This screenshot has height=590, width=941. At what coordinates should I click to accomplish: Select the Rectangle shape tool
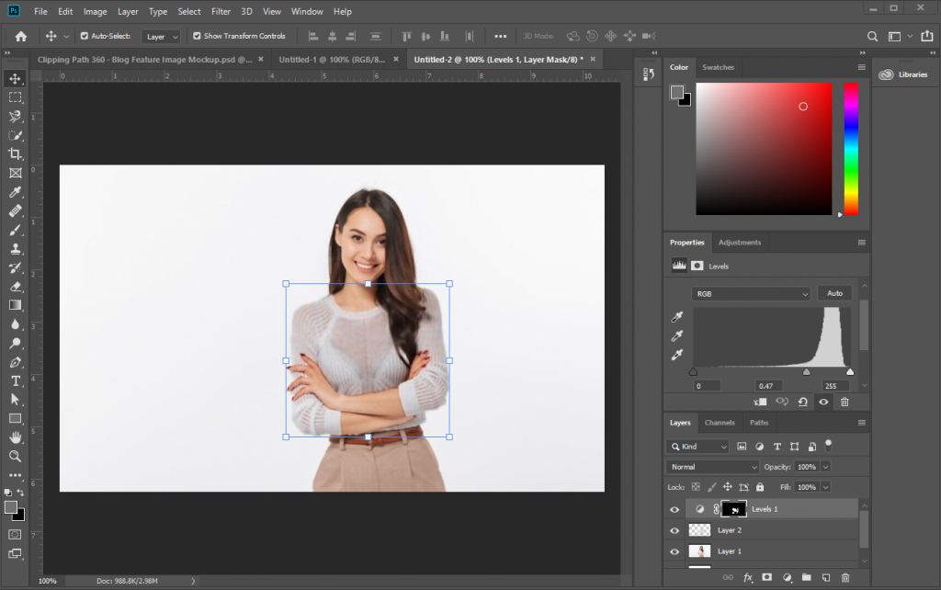[15, 419]
